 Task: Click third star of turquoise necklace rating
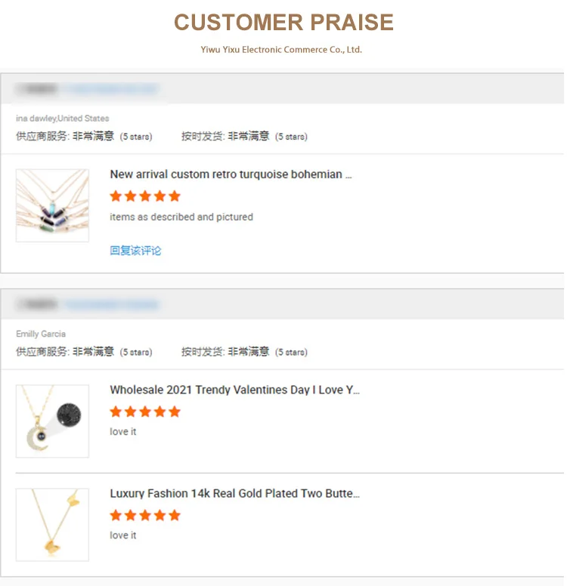tap(145, 196)
